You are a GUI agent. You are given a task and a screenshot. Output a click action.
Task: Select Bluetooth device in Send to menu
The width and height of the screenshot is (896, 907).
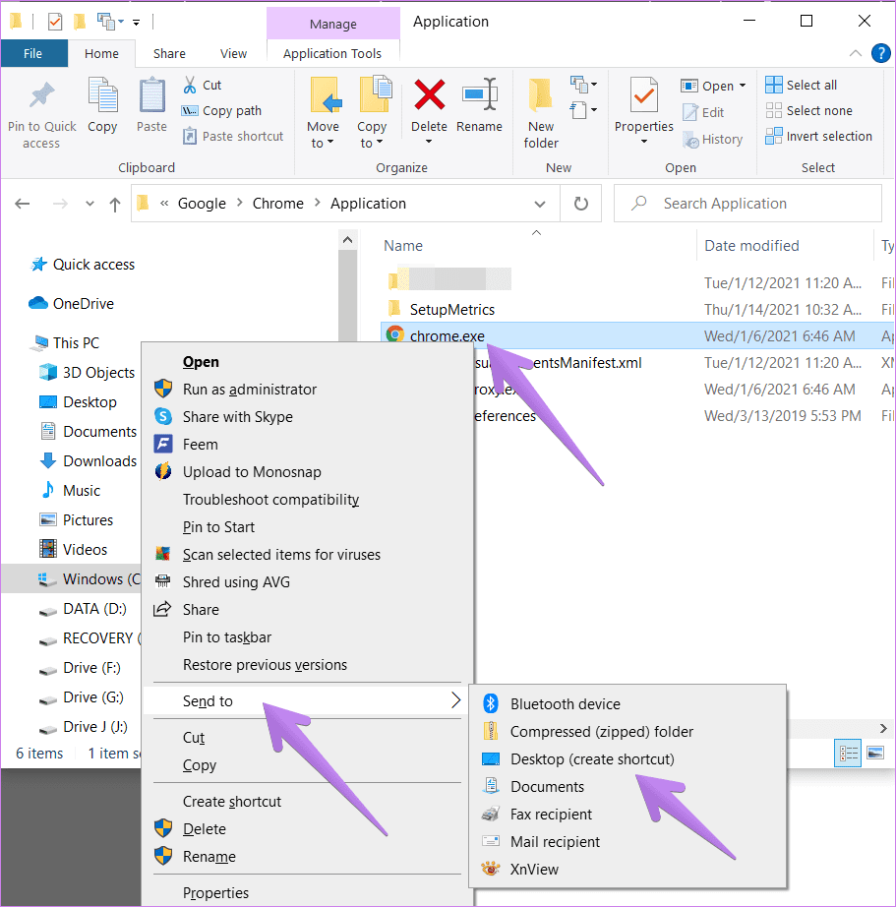(x=627, y=704)
